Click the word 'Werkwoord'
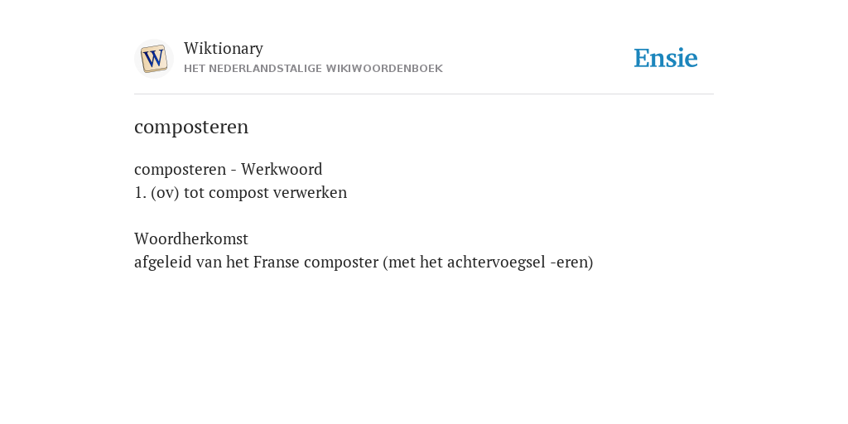Viewport: 848px width, 424px height. (x=282, y=169)
